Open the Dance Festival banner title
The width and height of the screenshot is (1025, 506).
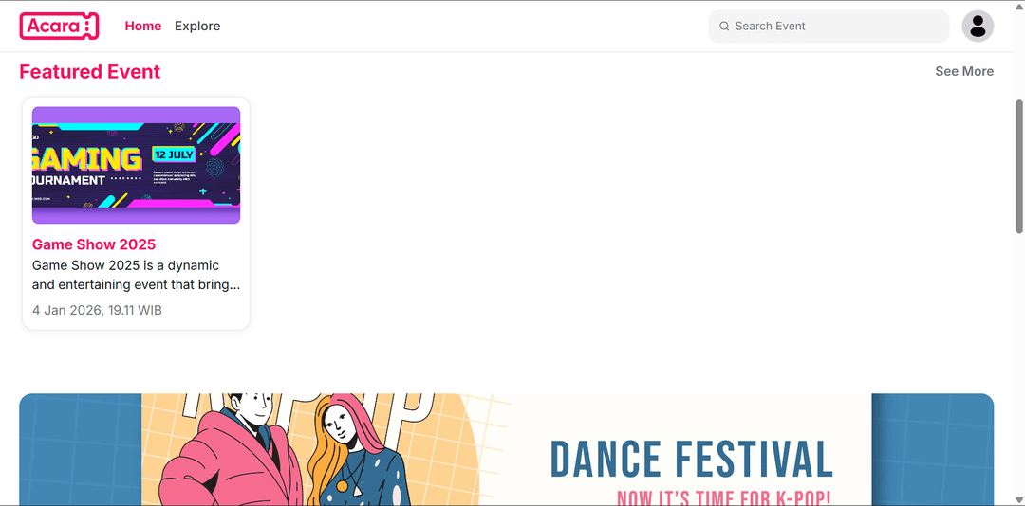click(x=691, y=460)
